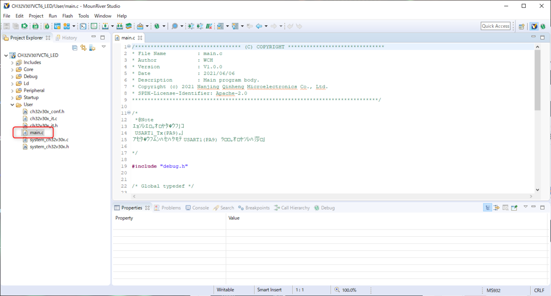This screenshot has height=296, width=551.
Task: Open the Flash menu
Action: [x=67, y=16]
